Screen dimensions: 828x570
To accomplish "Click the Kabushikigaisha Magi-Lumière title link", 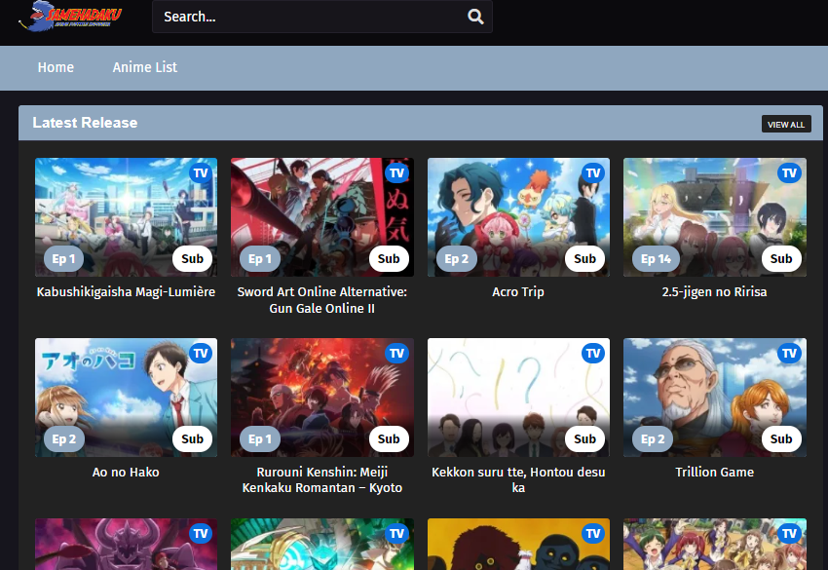I will click(x=126, y=291).
